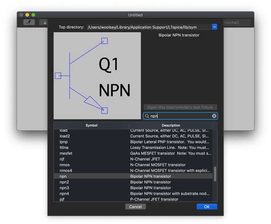Image resolution: width=271 pixels, height=224 pixels.
Task: Click the yellow minimize window button
Action: click(x=27, y=15)
